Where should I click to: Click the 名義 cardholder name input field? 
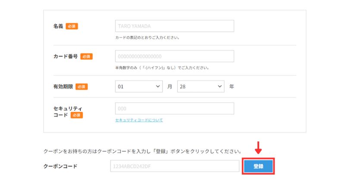pos(175,26)
